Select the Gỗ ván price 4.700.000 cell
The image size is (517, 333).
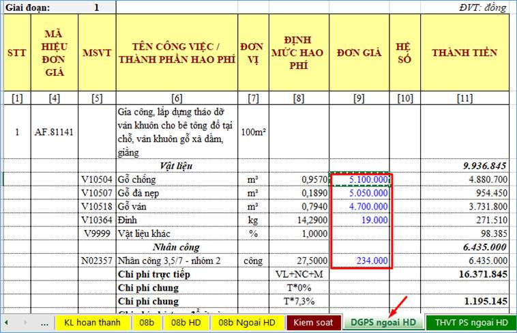click(x=360, y=206)
